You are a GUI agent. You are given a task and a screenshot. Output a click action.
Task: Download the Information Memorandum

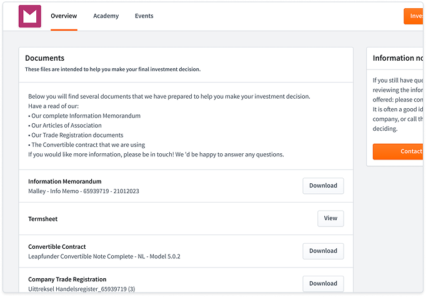pos(323,186)
